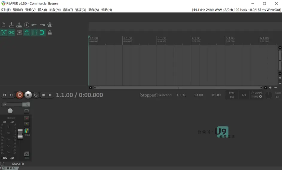Toggle envelope points move with items icon
Screen dimensions: 282x170
tap(27, 33)
